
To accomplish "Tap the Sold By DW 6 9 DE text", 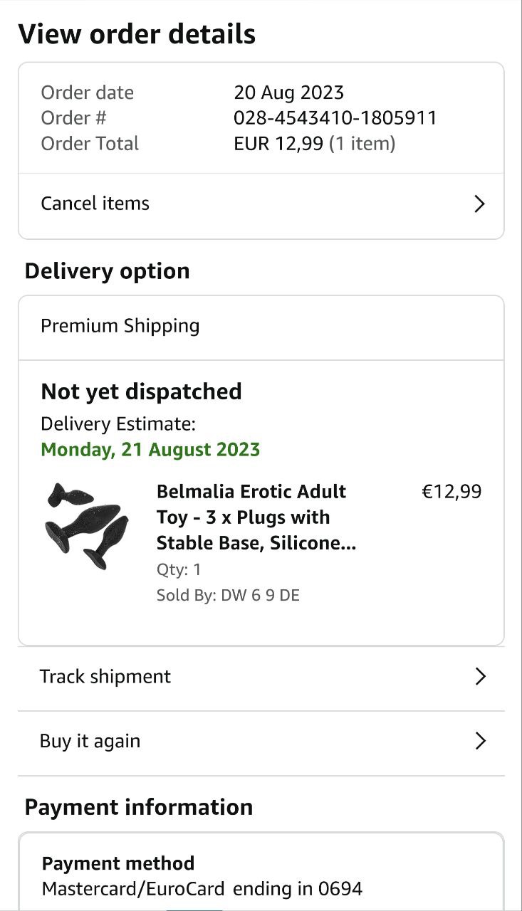I will (228, 596).
